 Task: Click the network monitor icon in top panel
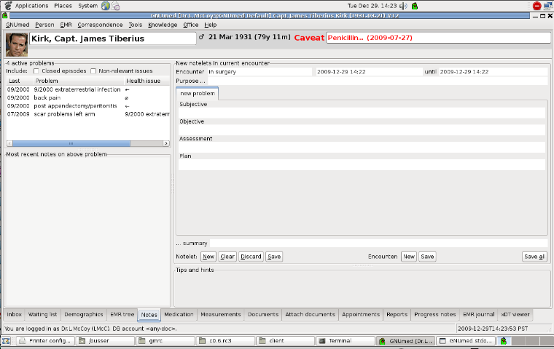click(548, 6)
